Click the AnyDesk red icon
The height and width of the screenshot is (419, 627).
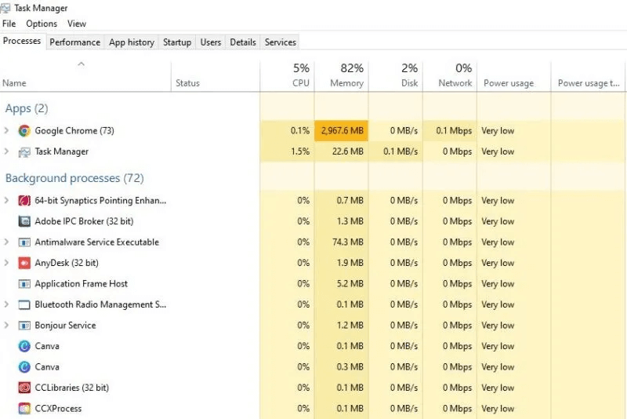click(x=24, y=263)
